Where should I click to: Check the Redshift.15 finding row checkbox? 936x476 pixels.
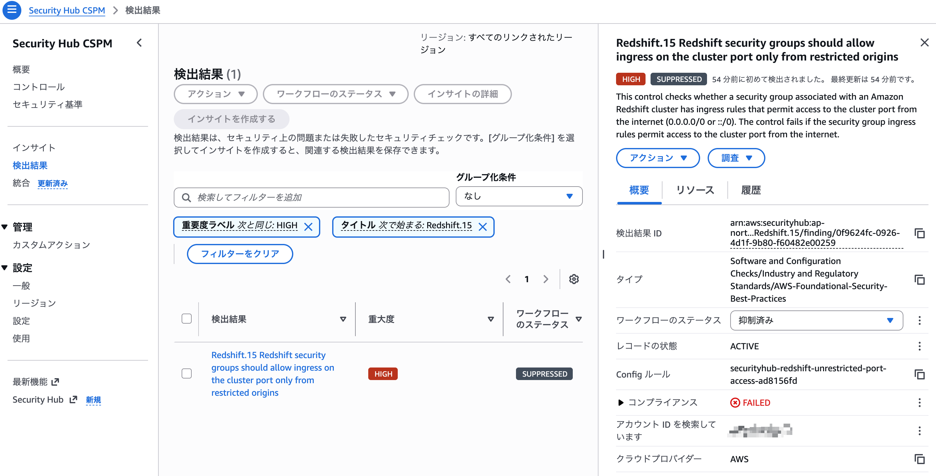186,373
